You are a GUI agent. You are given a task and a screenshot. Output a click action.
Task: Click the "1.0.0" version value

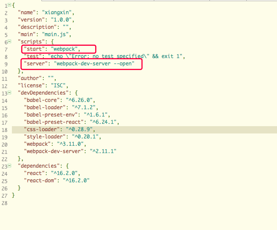61,20
